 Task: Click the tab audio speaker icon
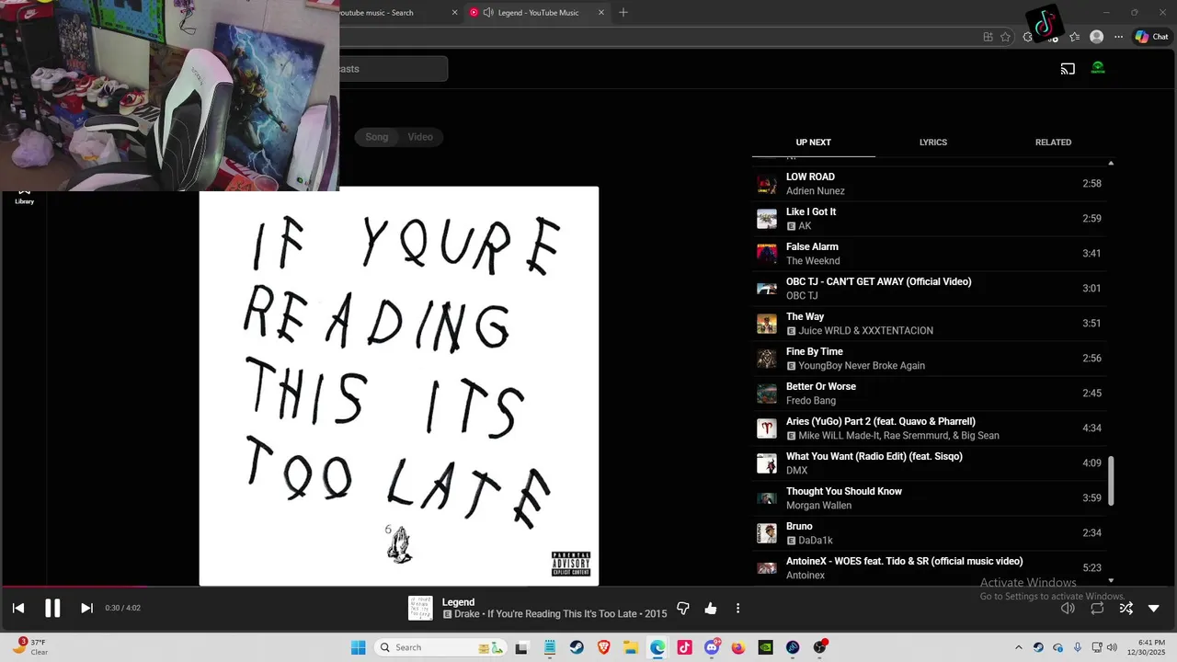[x=488, y=13]
